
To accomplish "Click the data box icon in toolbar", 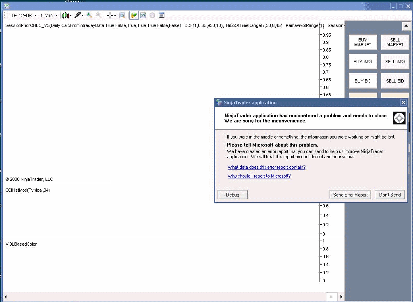I will coord(122,15).
